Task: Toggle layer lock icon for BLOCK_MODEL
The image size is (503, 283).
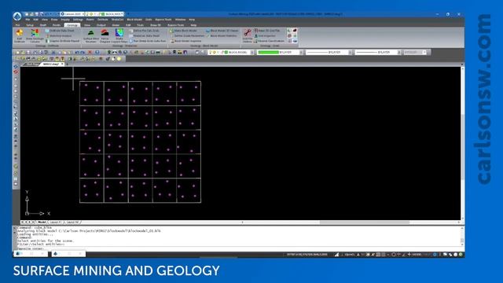Action: click(x=222, y=52)
